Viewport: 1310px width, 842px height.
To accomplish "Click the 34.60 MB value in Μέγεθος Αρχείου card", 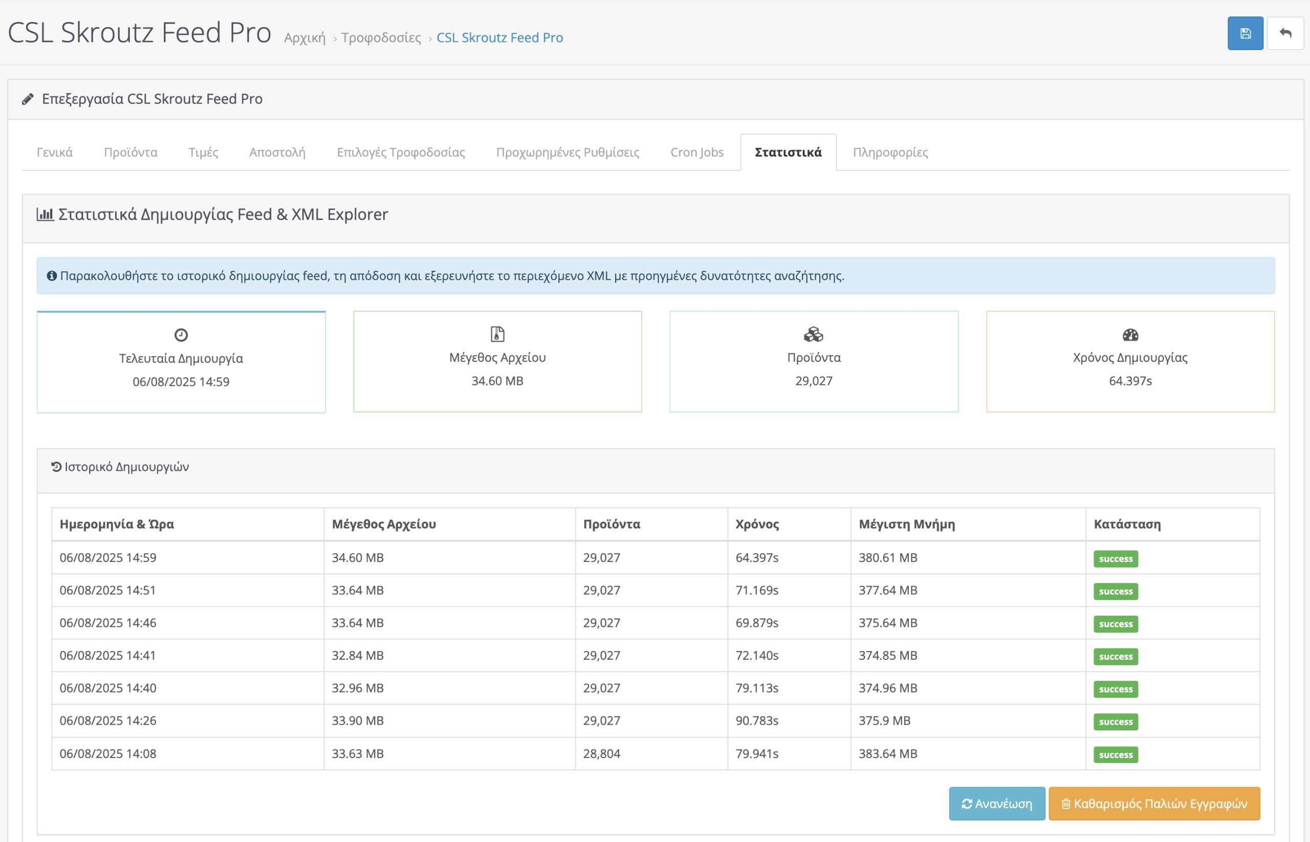I will point(497,381).
